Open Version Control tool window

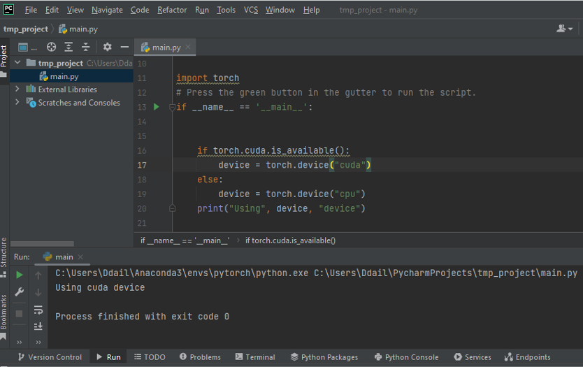click(x=50, y=357)
